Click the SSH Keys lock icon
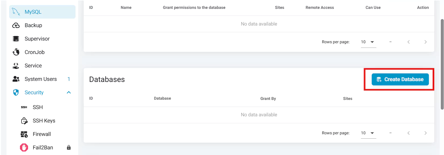The width and height of the screenshot is (444, 155). point(24,121)
